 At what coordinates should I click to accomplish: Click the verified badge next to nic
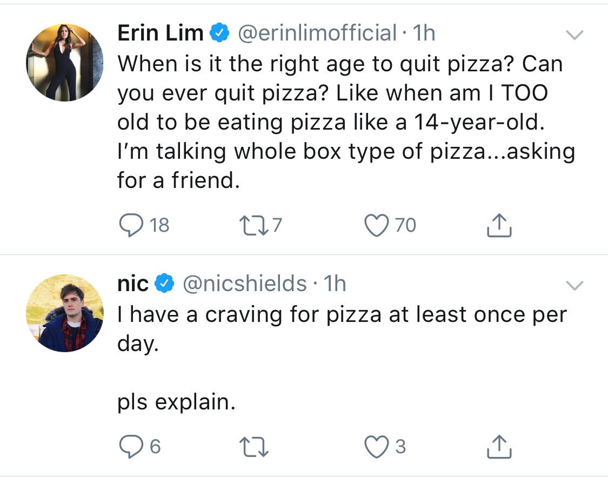[x=164, y=283]
